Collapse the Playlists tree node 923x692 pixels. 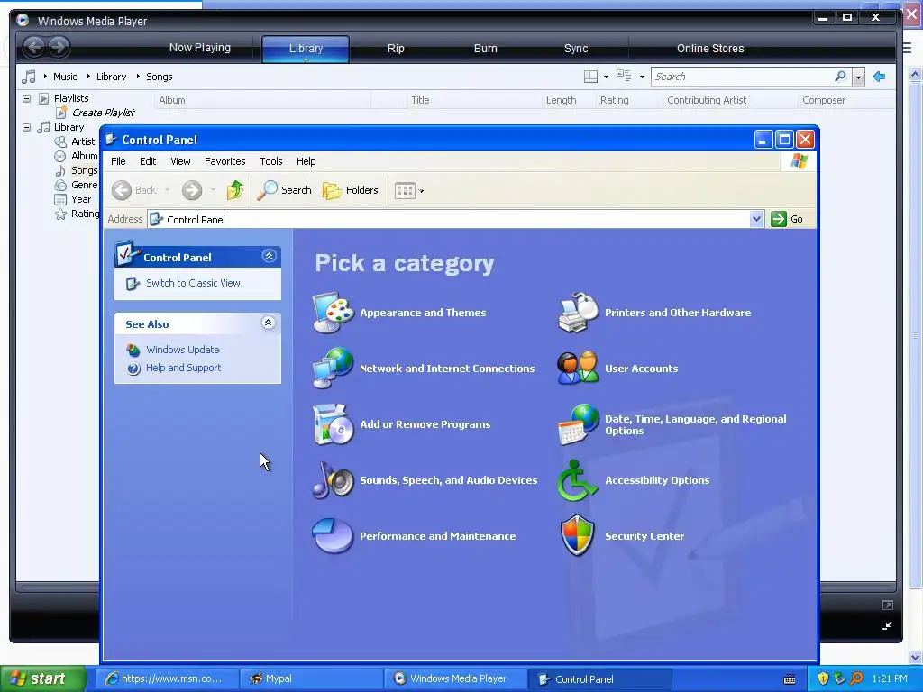[x=26, y=98]
